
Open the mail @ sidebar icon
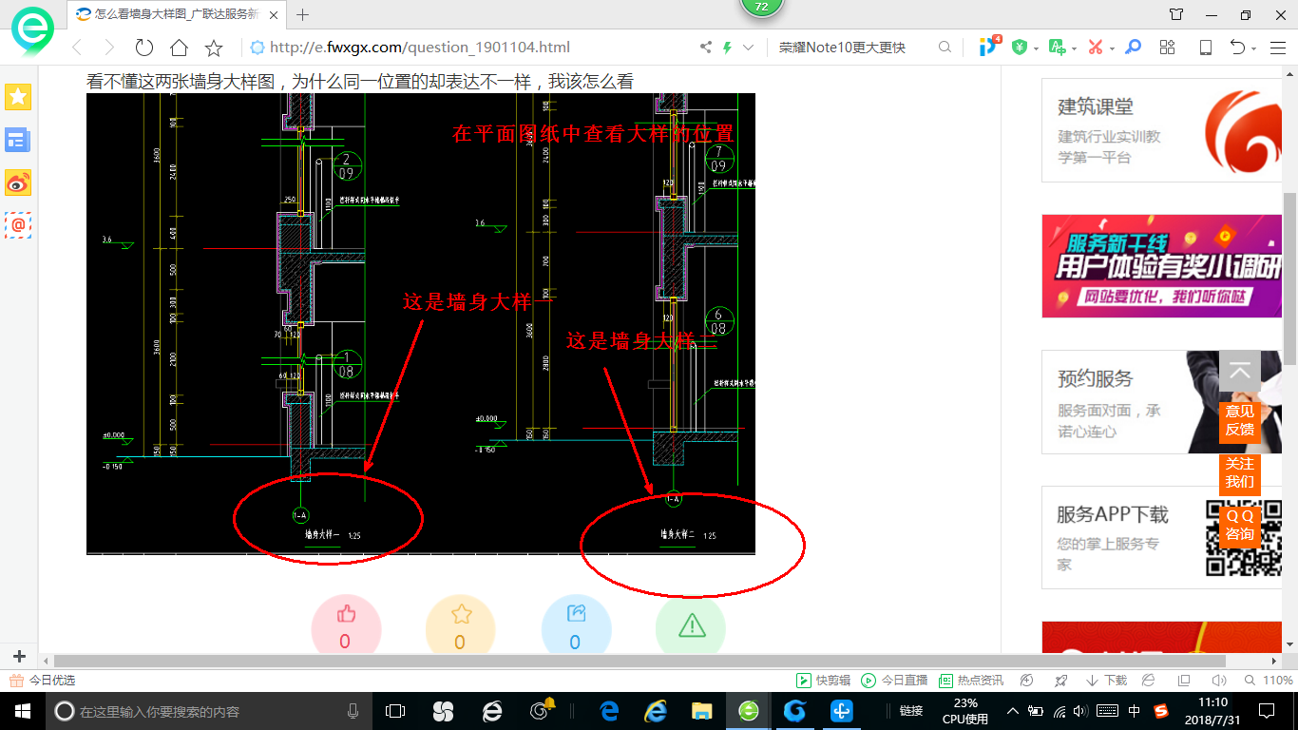click(18, 224)
